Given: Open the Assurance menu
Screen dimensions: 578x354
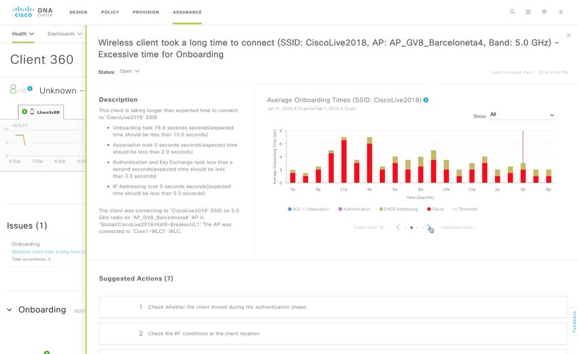Looking at the screenshot, I should [x=187, y=12].
